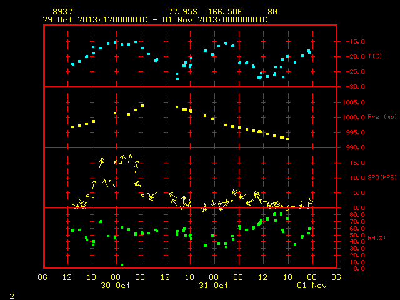Click the 77.95S latitude text

(x=182, y=12)
